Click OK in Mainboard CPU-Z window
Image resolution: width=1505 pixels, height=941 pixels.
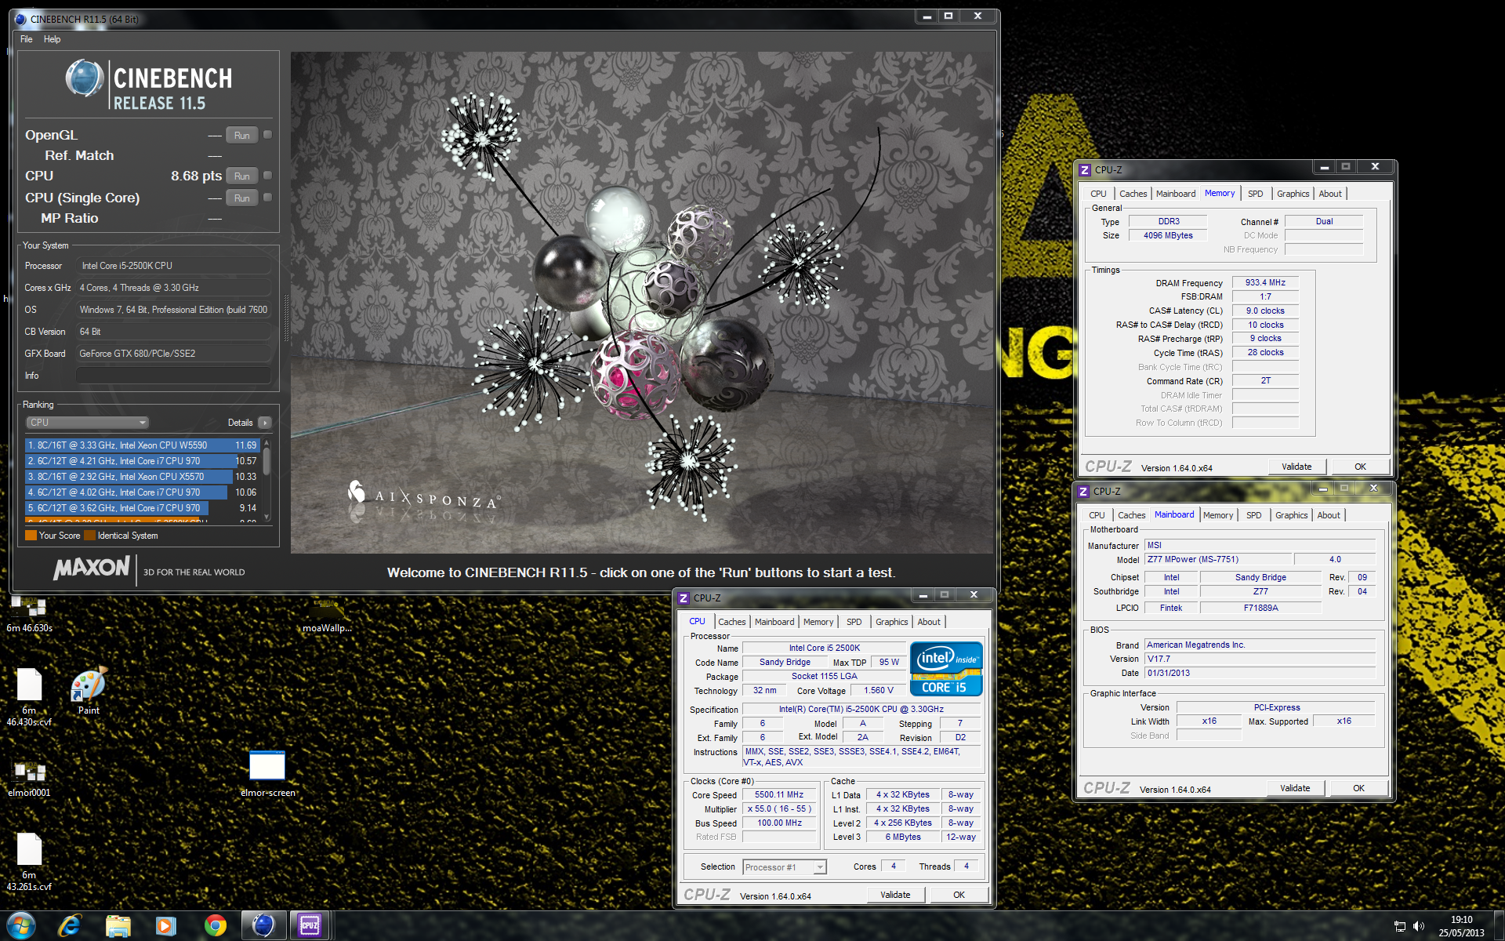click(1358, 788)
